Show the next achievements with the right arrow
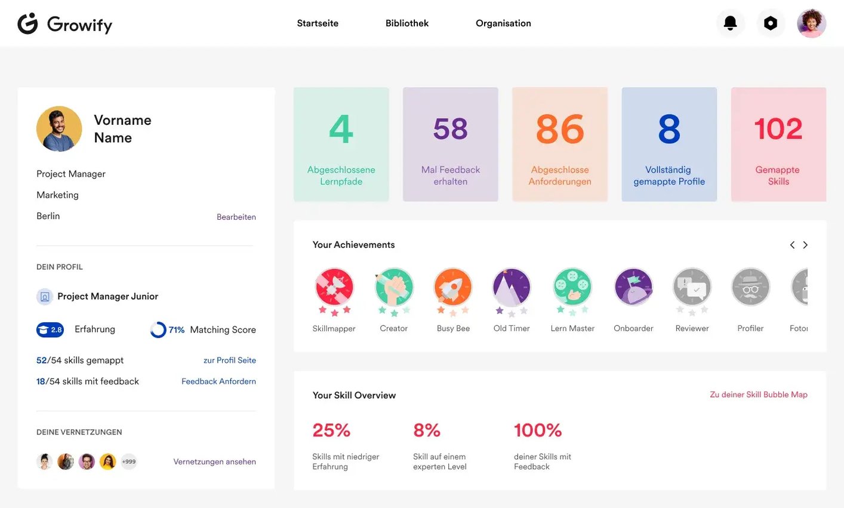Screen dimensions: 844x508 point(805,245)
